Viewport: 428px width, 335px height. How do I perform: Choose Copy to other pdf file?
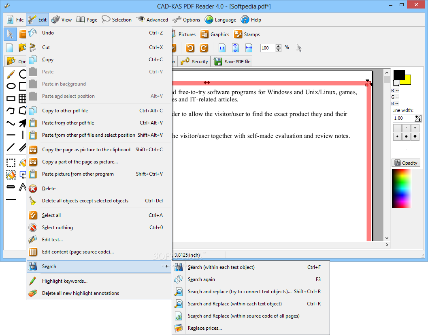coord(99,111)
